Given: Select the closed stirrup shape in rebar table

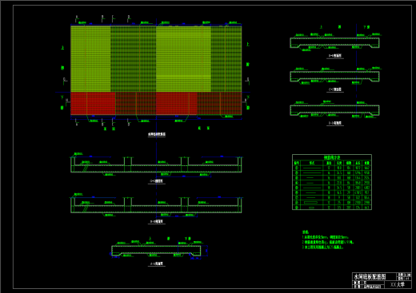Looking at the screenshot, I should 310,203.
